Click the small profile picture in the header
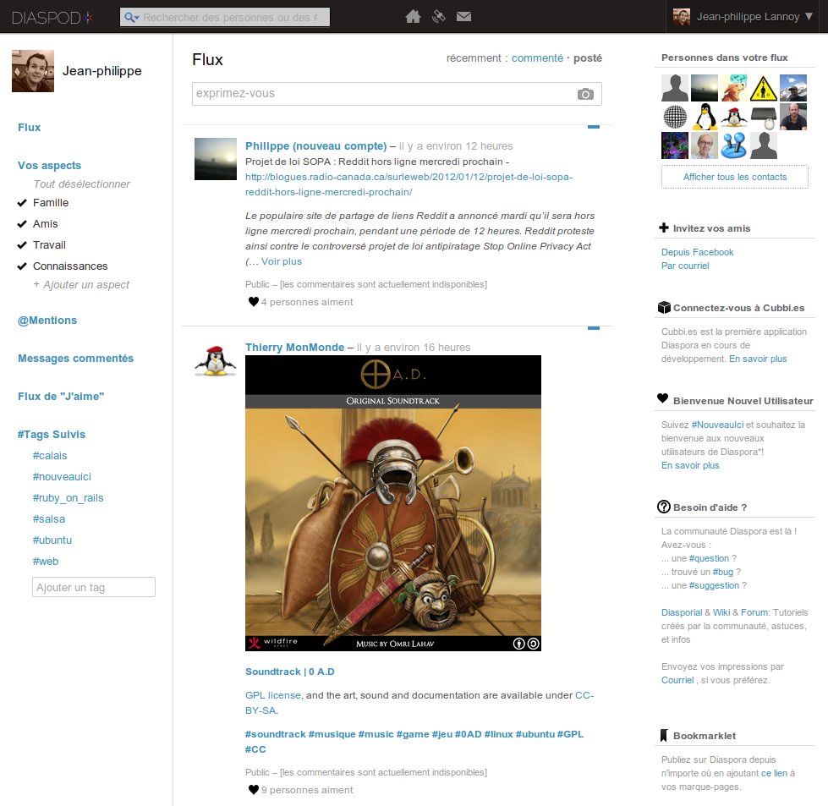This screenshot has width=828, height=806. [x=682, y=17]
